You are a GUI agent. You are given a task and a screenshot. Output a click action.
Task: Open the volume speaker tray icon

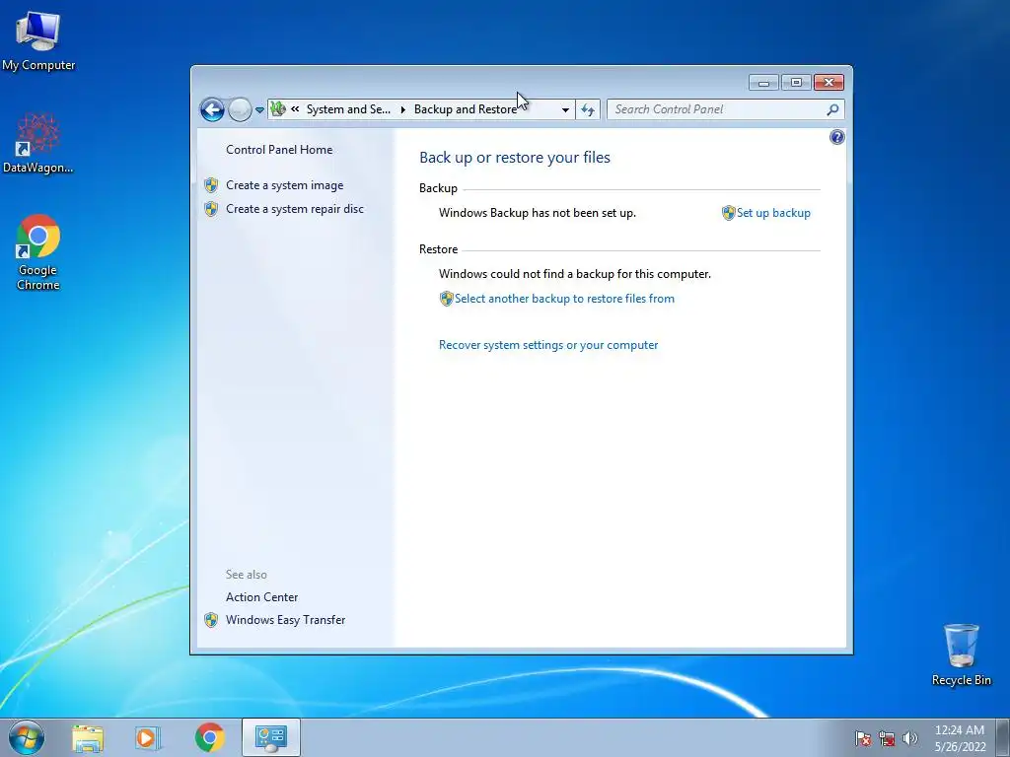[909, 738]
